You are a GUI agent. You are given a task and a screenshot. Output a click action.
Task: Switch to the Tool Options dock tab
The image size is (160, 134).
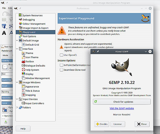pos(7,47)
